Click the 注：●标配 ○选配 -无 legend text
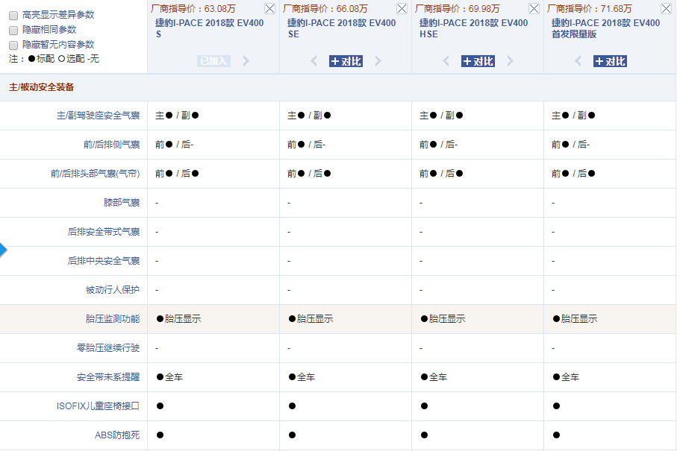Screen dimensions: 680x451 point(54,59)
